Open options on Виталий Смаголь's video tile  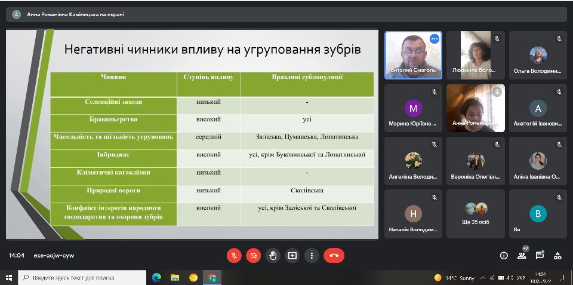tap(435, 39)
